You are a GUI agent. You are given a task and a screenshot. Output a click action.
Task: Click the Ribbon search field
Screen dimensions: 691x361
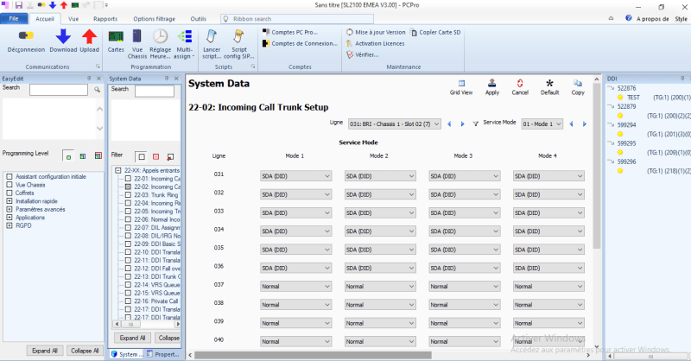coord(297,19)
